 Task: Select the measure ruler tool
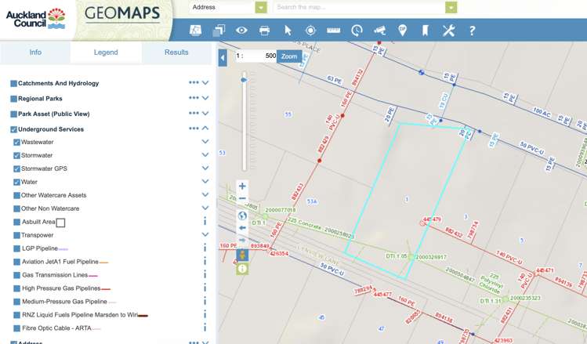pos(333,31)
